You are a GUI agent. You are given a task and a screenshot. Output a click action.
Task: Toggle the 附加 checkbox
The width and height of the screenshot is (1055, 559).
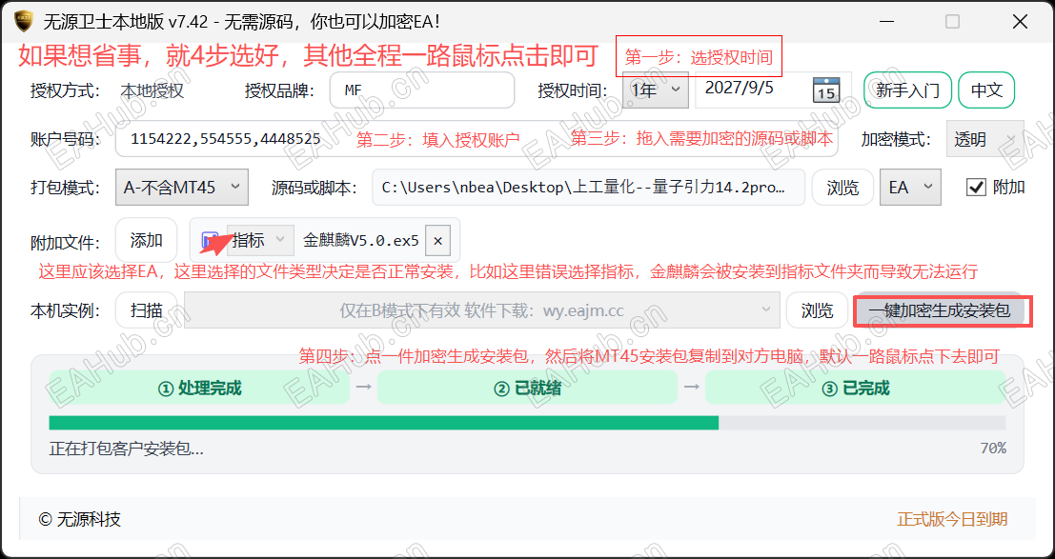[x=976, y=187]
